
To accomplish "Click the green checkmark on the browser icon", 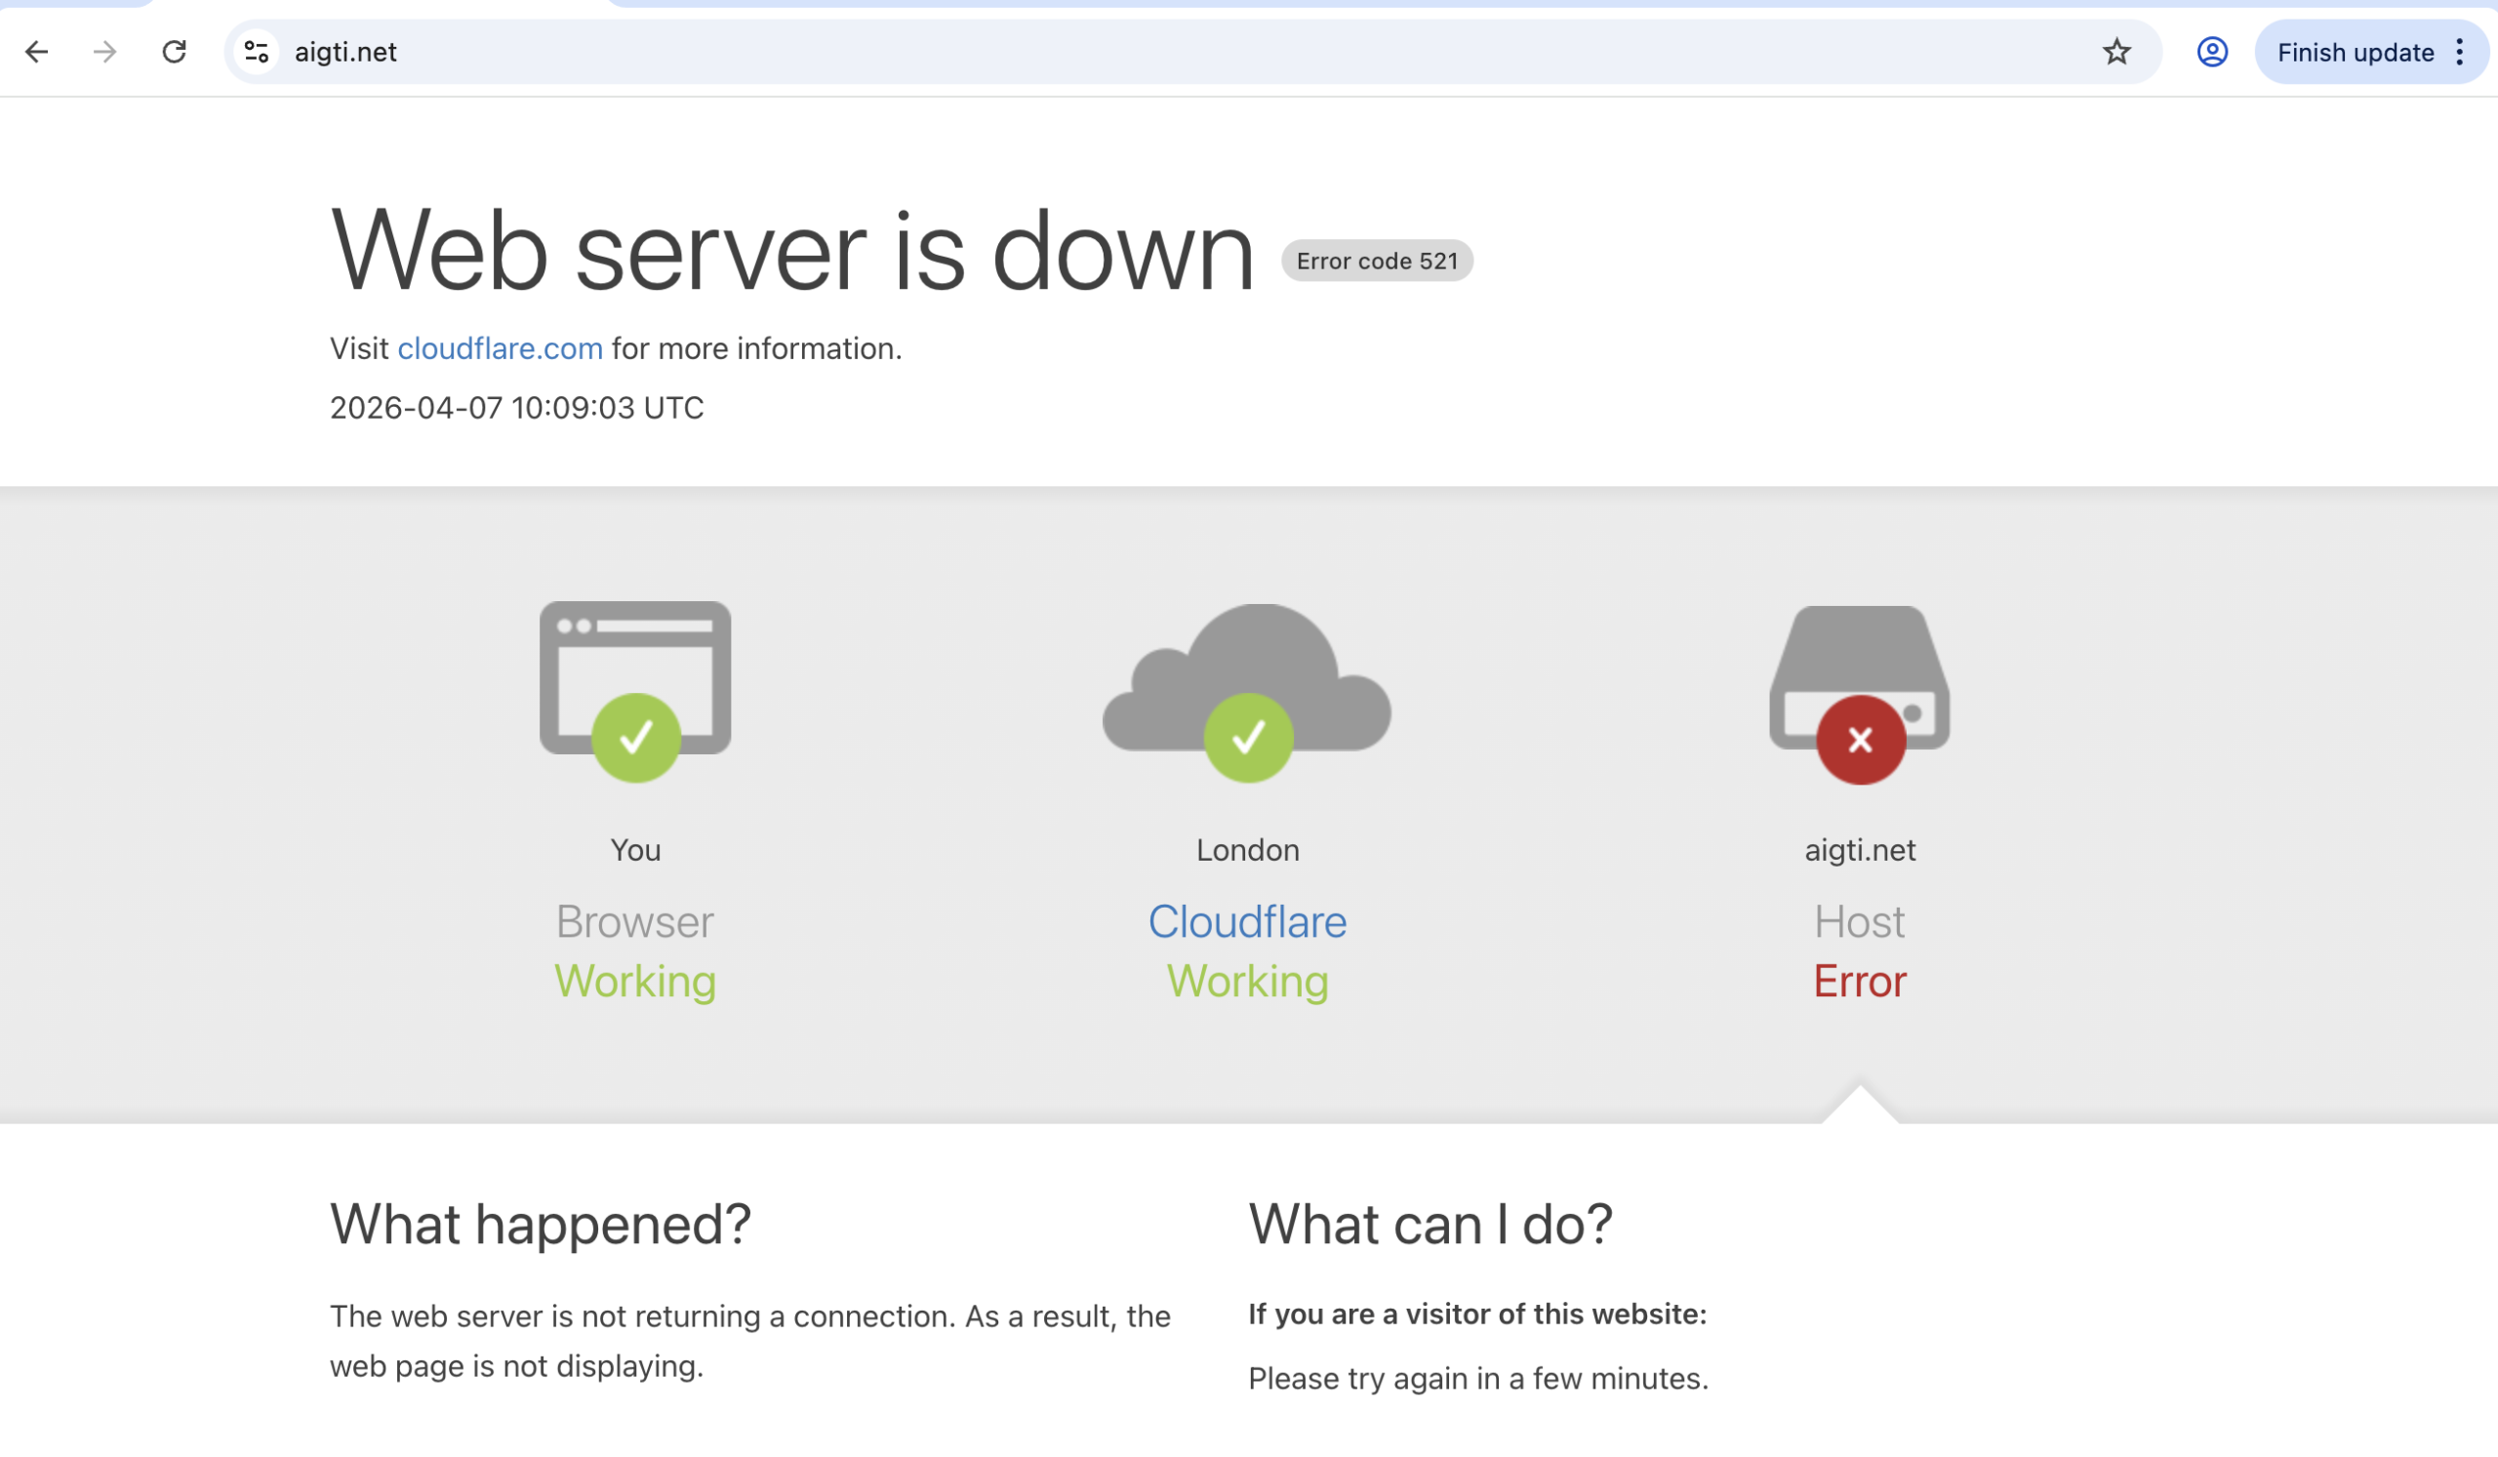I will point(635,737).
